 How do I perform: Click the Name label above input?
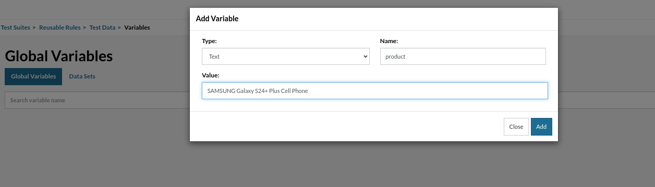pyautogui.click(x=389, y=41)
